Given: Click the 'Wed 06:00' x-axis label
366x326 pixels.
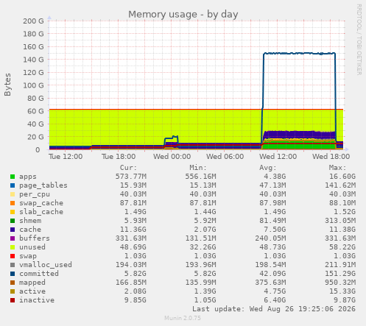Looking at the screenshot, I should tap(225, 157).
